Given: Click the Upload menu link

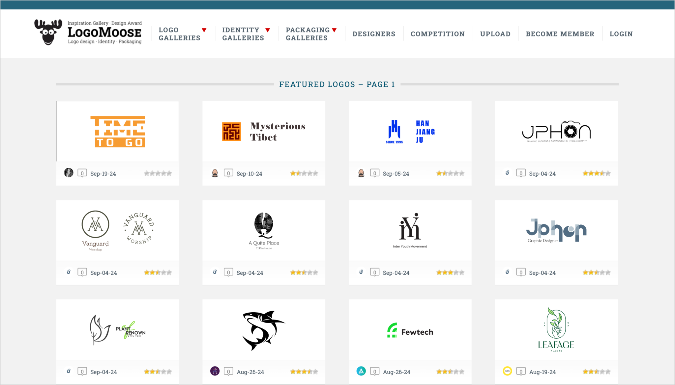Looking at the screenshot, I should [x=495, y=34].
